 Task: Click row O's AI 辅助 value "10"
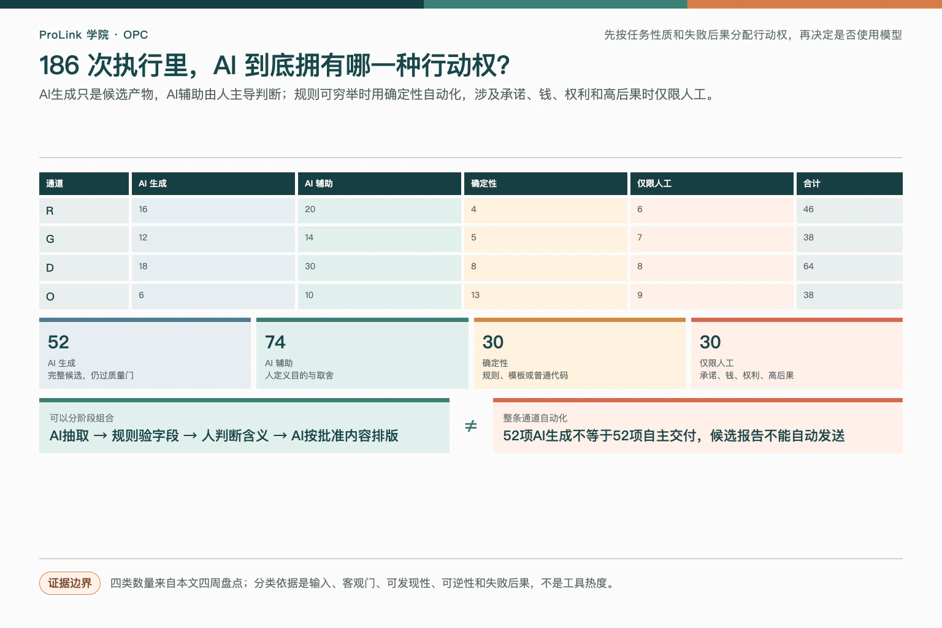[x=309, y=295]
